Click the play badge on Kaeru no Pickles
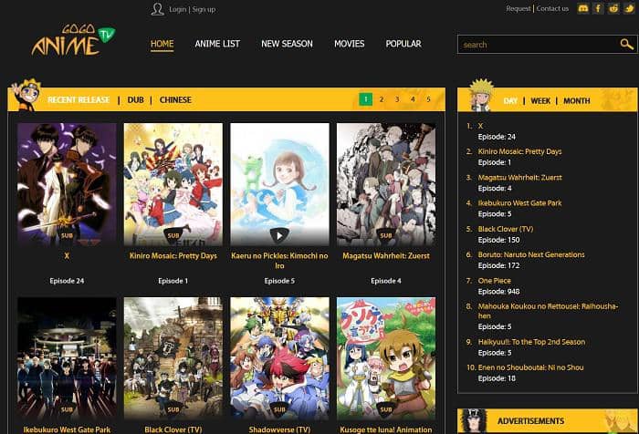Image resolution: width=639 pixels, height=434 pixels. point(279,235)
